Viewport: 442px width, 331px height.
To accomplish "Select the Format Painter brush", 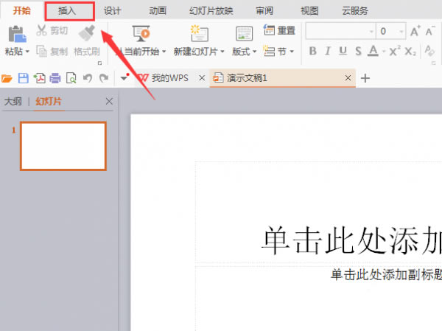I will (x=87, y=33).
